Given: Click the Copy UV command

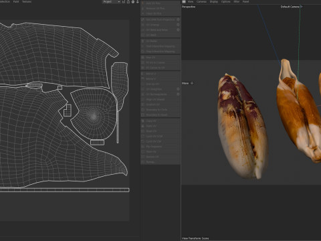Looking at the screenshot, I should pos(160,121).
